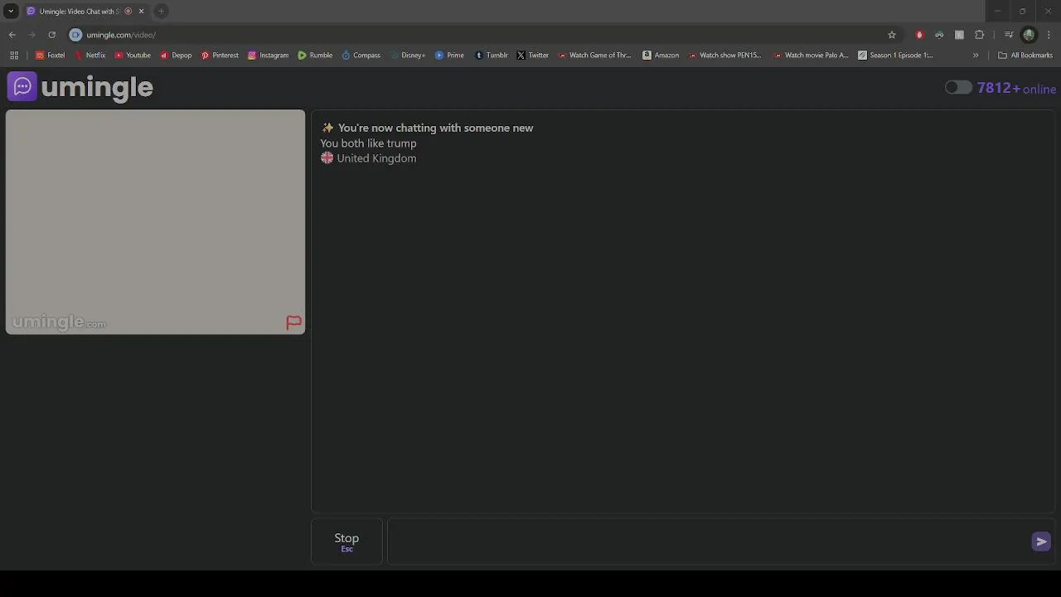Open the tab search dropdown arrow
This screenshot has width=1061, height=597.
pos(11,12)
